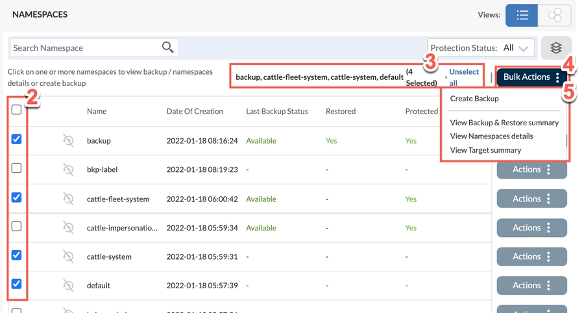Switch to the topology view icon
584x313 pixels.
[x=555, y=15]
